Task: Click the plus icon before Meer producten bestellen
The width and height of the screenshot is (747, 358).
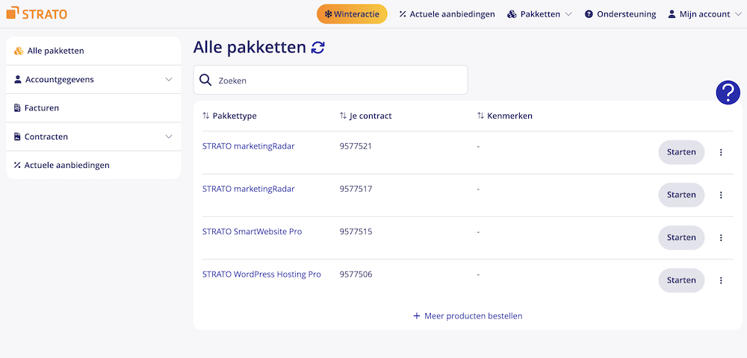Action: pos(416,315)
